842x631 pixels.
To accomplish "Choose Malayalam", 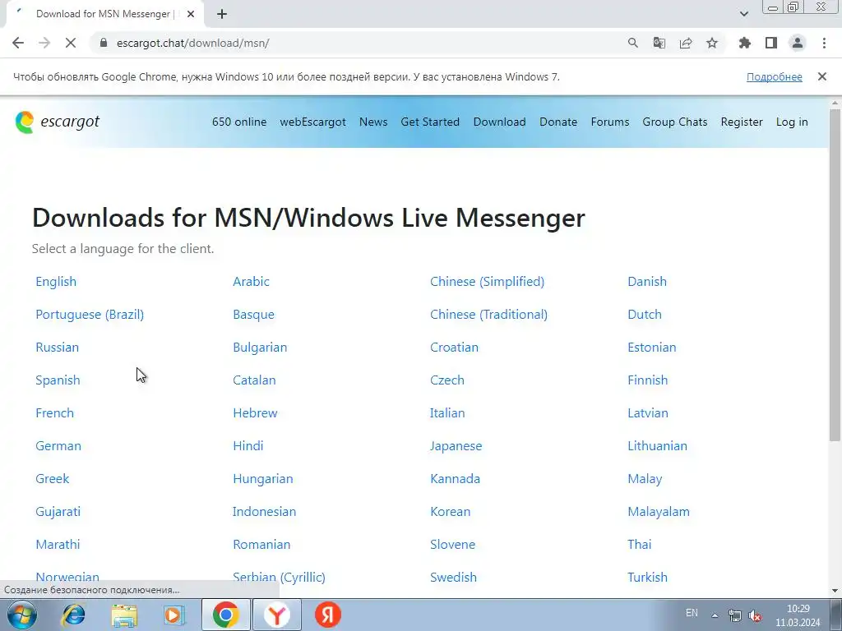I will click(659, 511).
